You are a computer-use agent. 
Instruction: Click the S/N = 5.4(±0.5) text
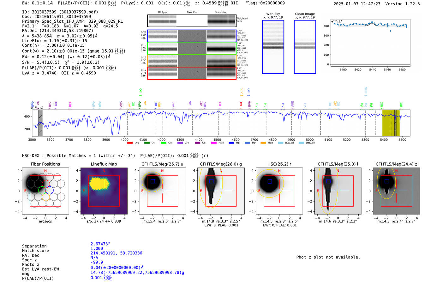point(41,62)
